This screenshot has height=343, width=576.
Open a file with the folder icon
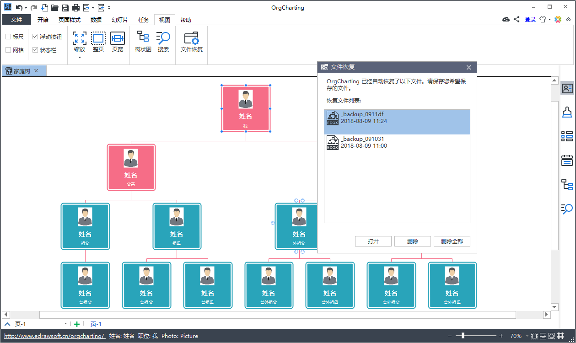54,8
